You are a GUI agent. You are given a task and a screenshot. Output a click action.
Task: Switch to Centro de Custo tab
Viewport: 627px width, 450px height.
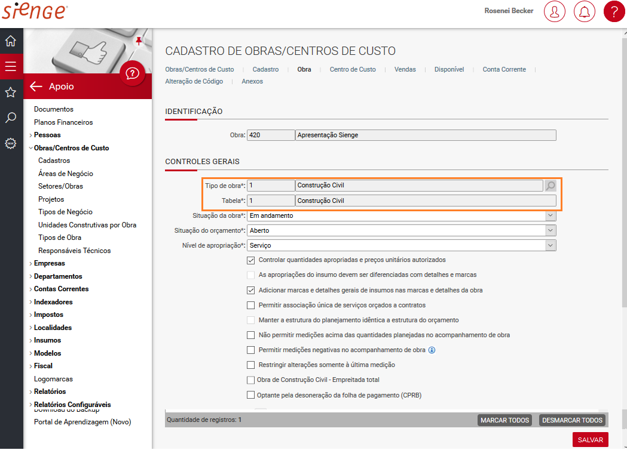353,69
